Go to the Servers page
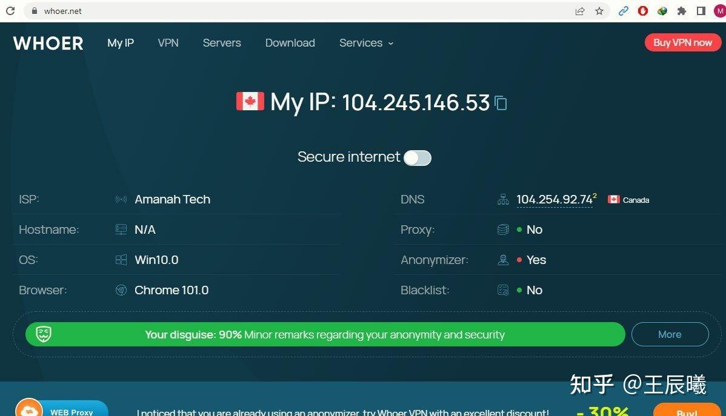 222,43
